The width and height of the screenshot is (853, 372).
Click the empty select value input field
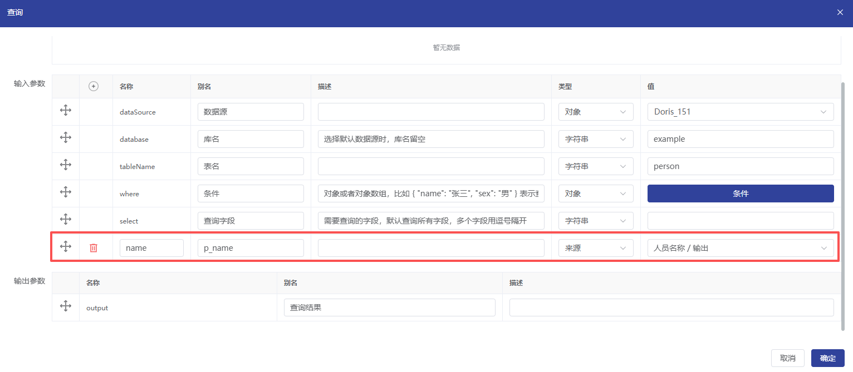click(x=740, y=221)
